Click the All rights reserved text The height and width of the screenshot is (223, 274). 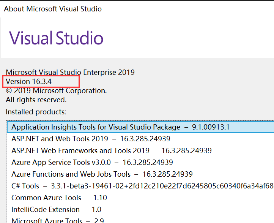[36, 100]
